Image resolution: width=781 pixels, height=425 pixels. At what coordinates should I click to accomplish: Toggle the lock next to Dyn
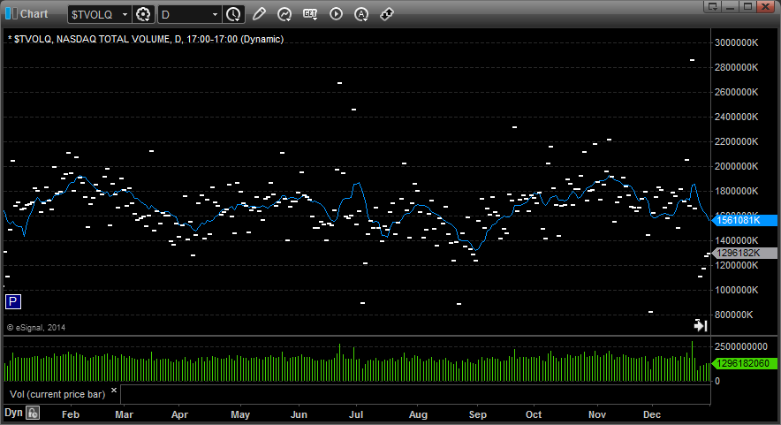[x=33, y=413]
